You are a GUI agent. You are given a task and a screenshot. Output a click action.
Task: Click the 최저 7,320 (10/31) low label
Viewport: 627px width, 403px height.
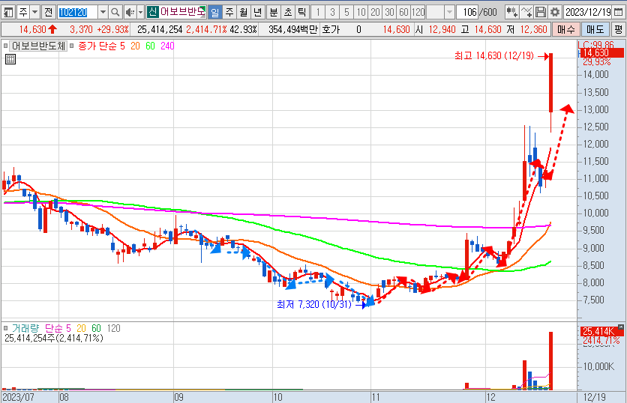tap(314, 304)
